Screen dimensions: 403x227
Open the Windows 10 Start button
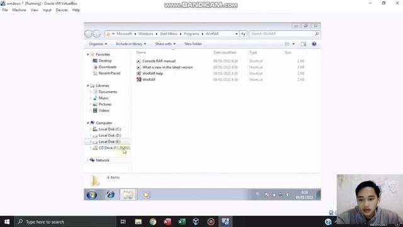click(7, 221)
